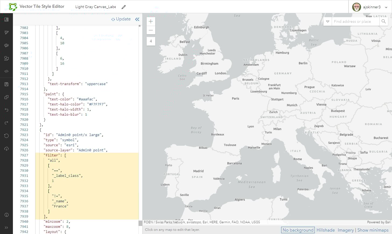The image size is (392, 234).
Task: Click Update to apply JSON changes
Action: tap(121, 19)
